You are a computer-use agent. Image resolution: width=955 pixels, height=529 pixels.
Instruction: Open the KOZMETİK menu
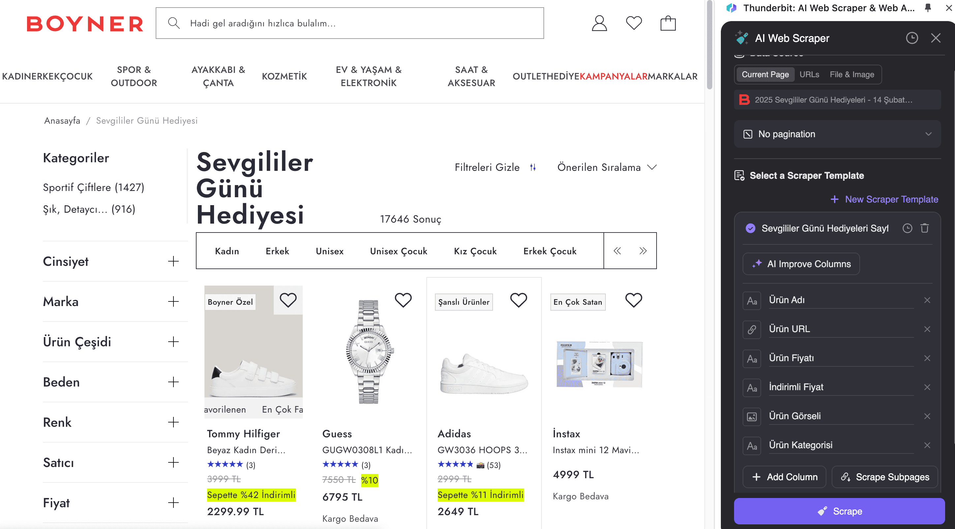(x=284, y=77)
